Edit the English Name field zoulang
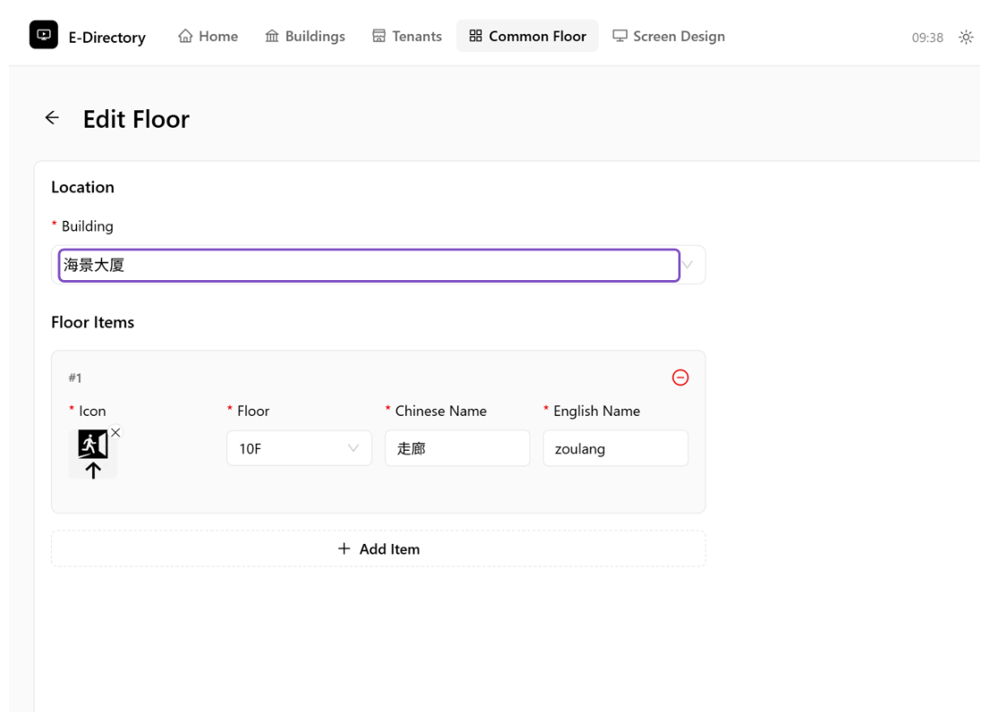The image size is (989, 722). click(x=616, y=448)
